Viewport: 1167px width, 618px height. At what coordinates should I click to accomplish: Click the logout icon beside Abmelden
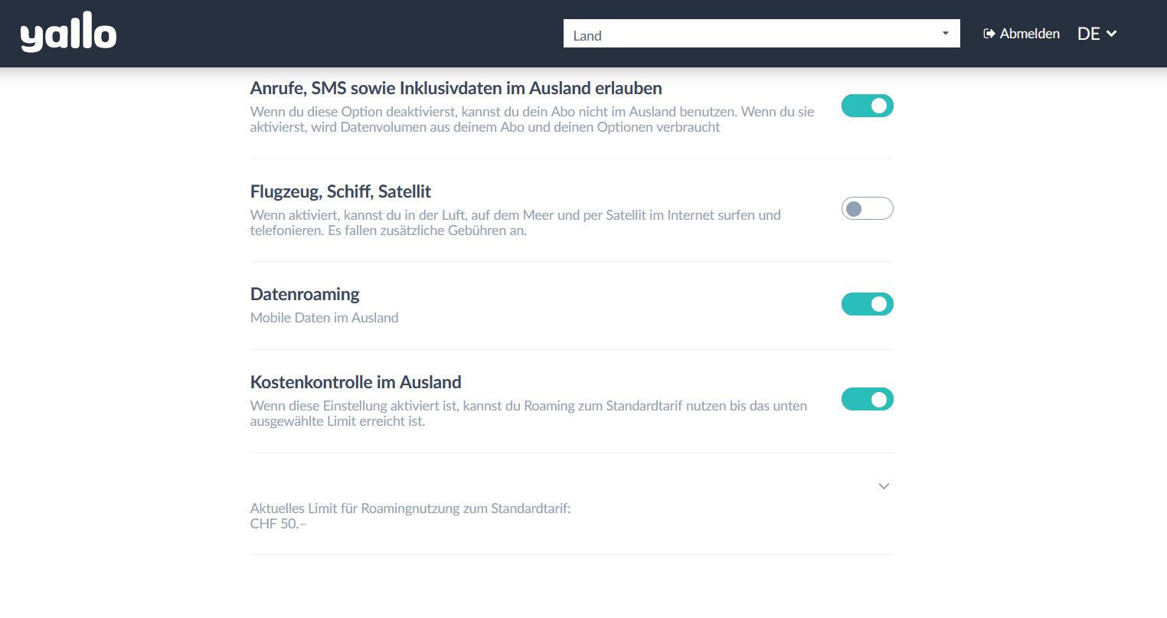[989, 34]
